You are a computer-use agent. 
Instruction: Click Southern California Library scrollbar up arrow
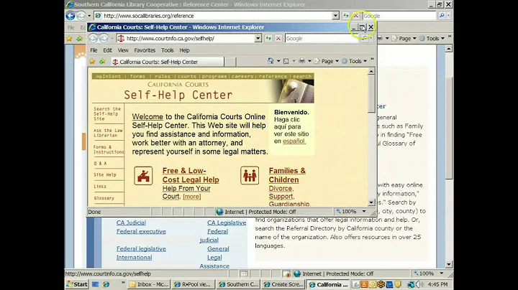(x=449, y=49)
